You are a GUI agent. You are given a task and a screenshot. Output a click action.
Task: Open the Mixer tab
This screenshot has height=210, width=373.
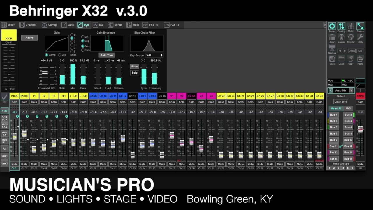(x=8, y=25)
